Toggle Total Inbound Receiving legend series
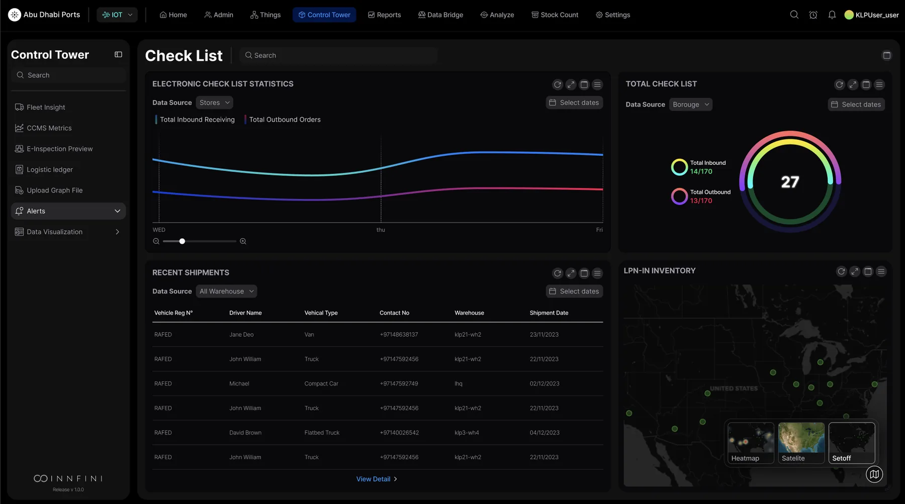This screenshot has width=905, height=504. click(x=195, y=120)
